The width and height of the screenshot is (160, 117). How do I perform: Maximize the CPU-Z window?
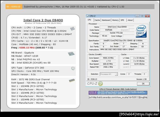coord(142,16)
